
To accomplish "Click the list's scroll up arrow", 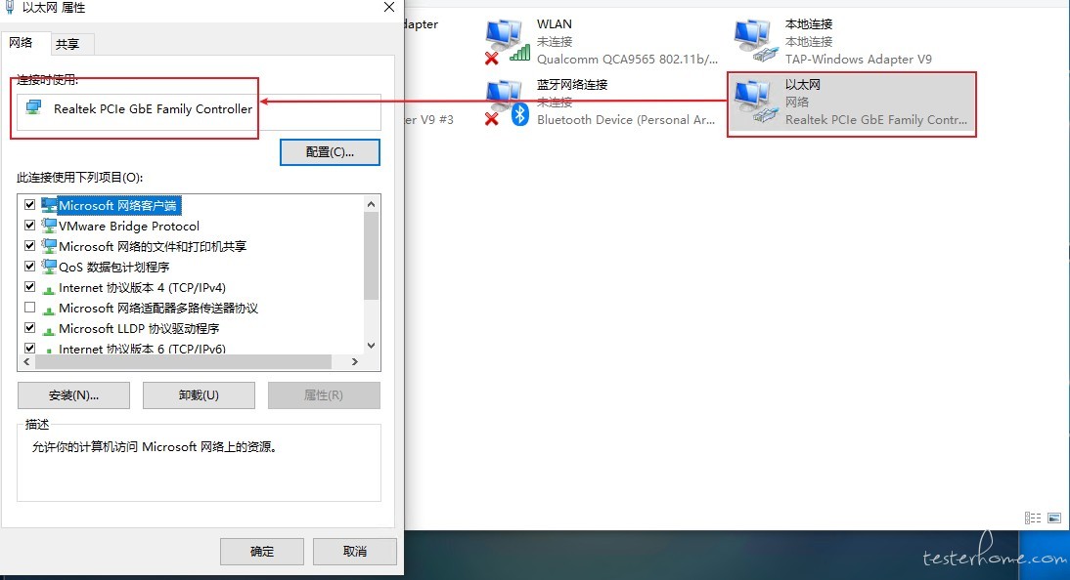I will click(372, 204).
